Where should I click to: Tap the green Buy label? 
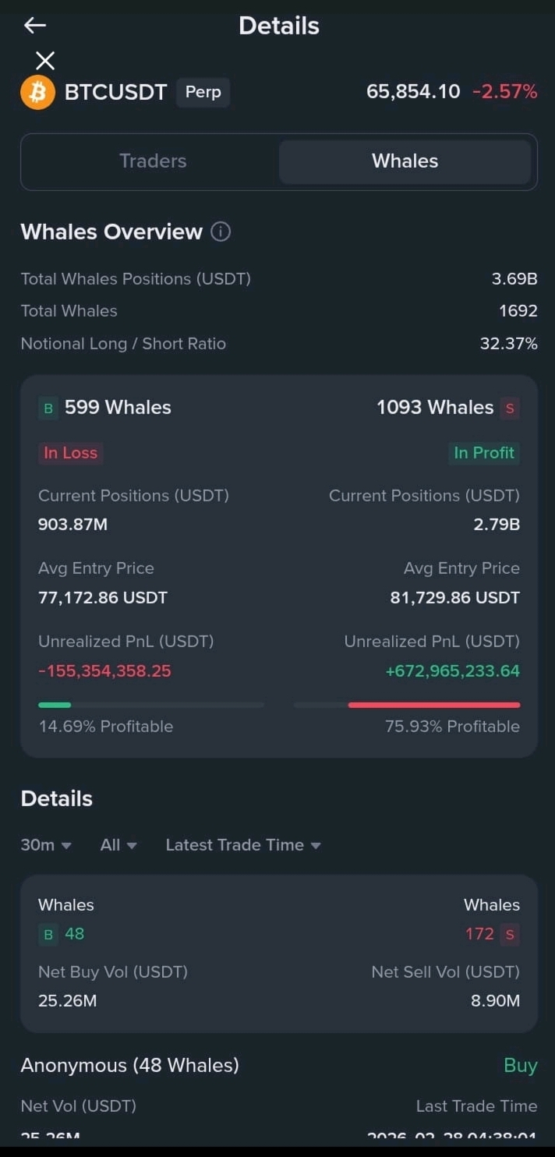[520, 1065]
